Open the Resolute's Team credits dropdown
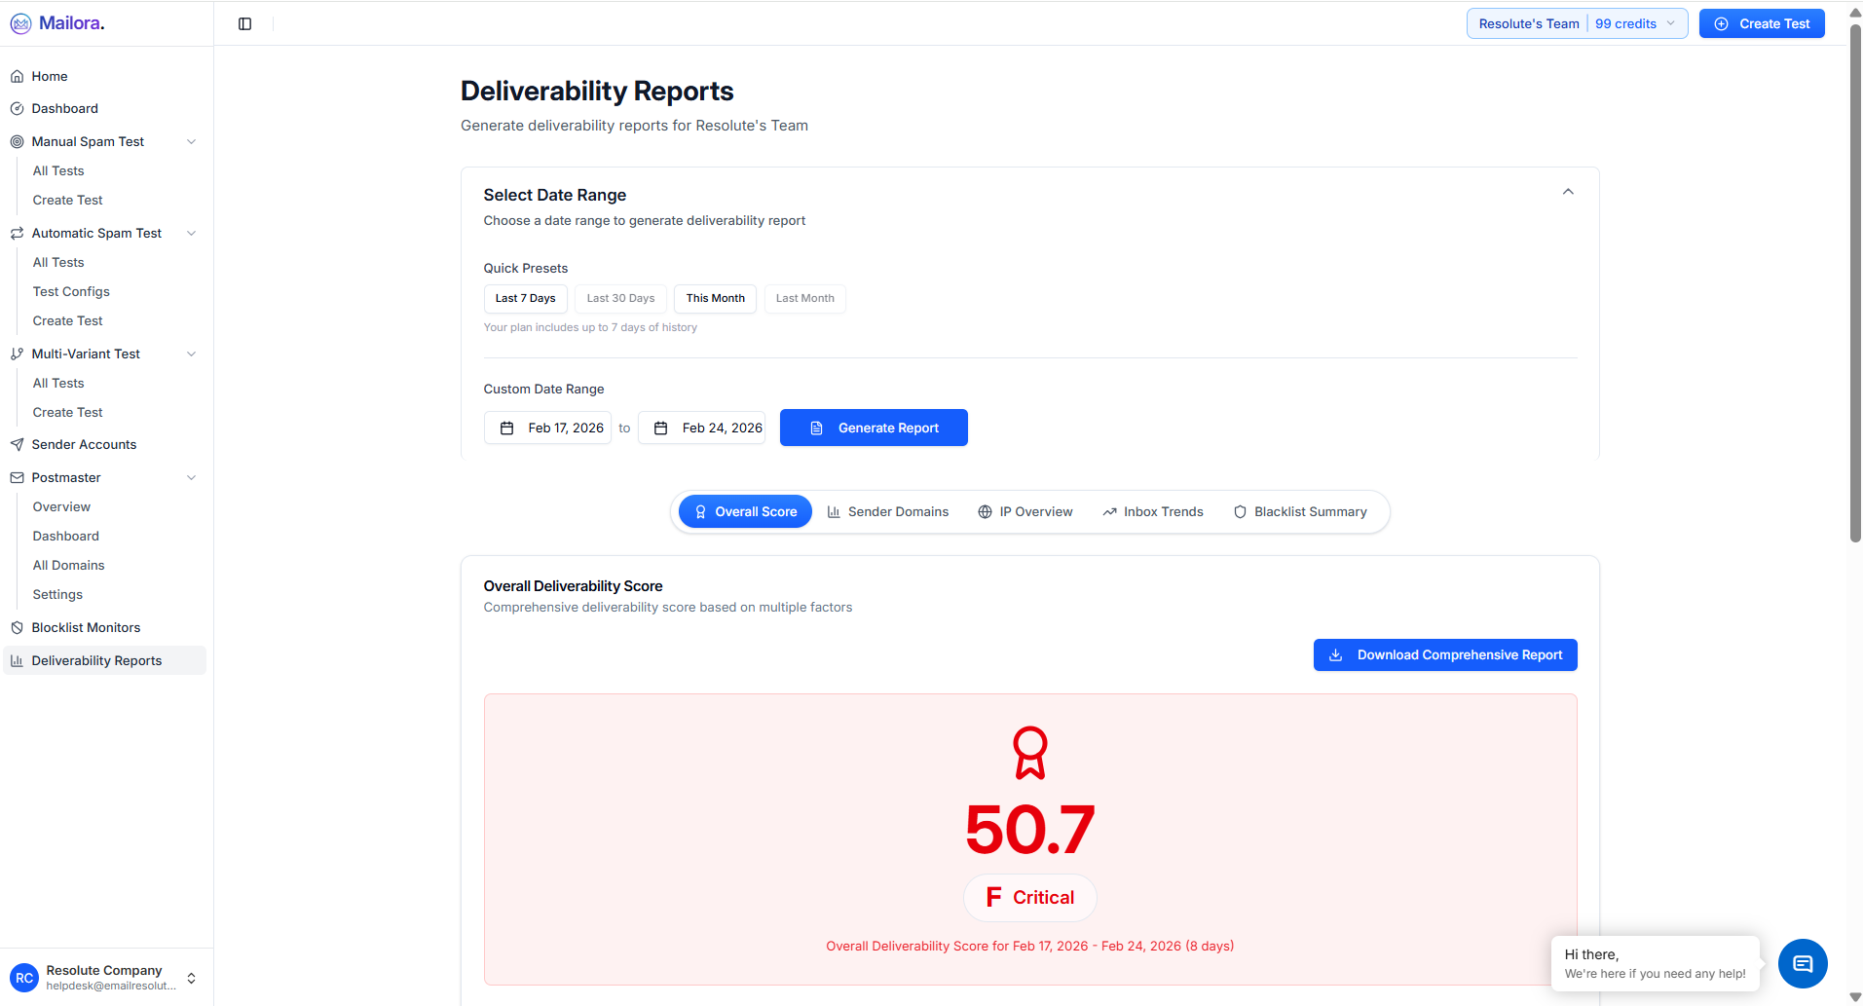1863x1006 pixels. coord(1576,22)
